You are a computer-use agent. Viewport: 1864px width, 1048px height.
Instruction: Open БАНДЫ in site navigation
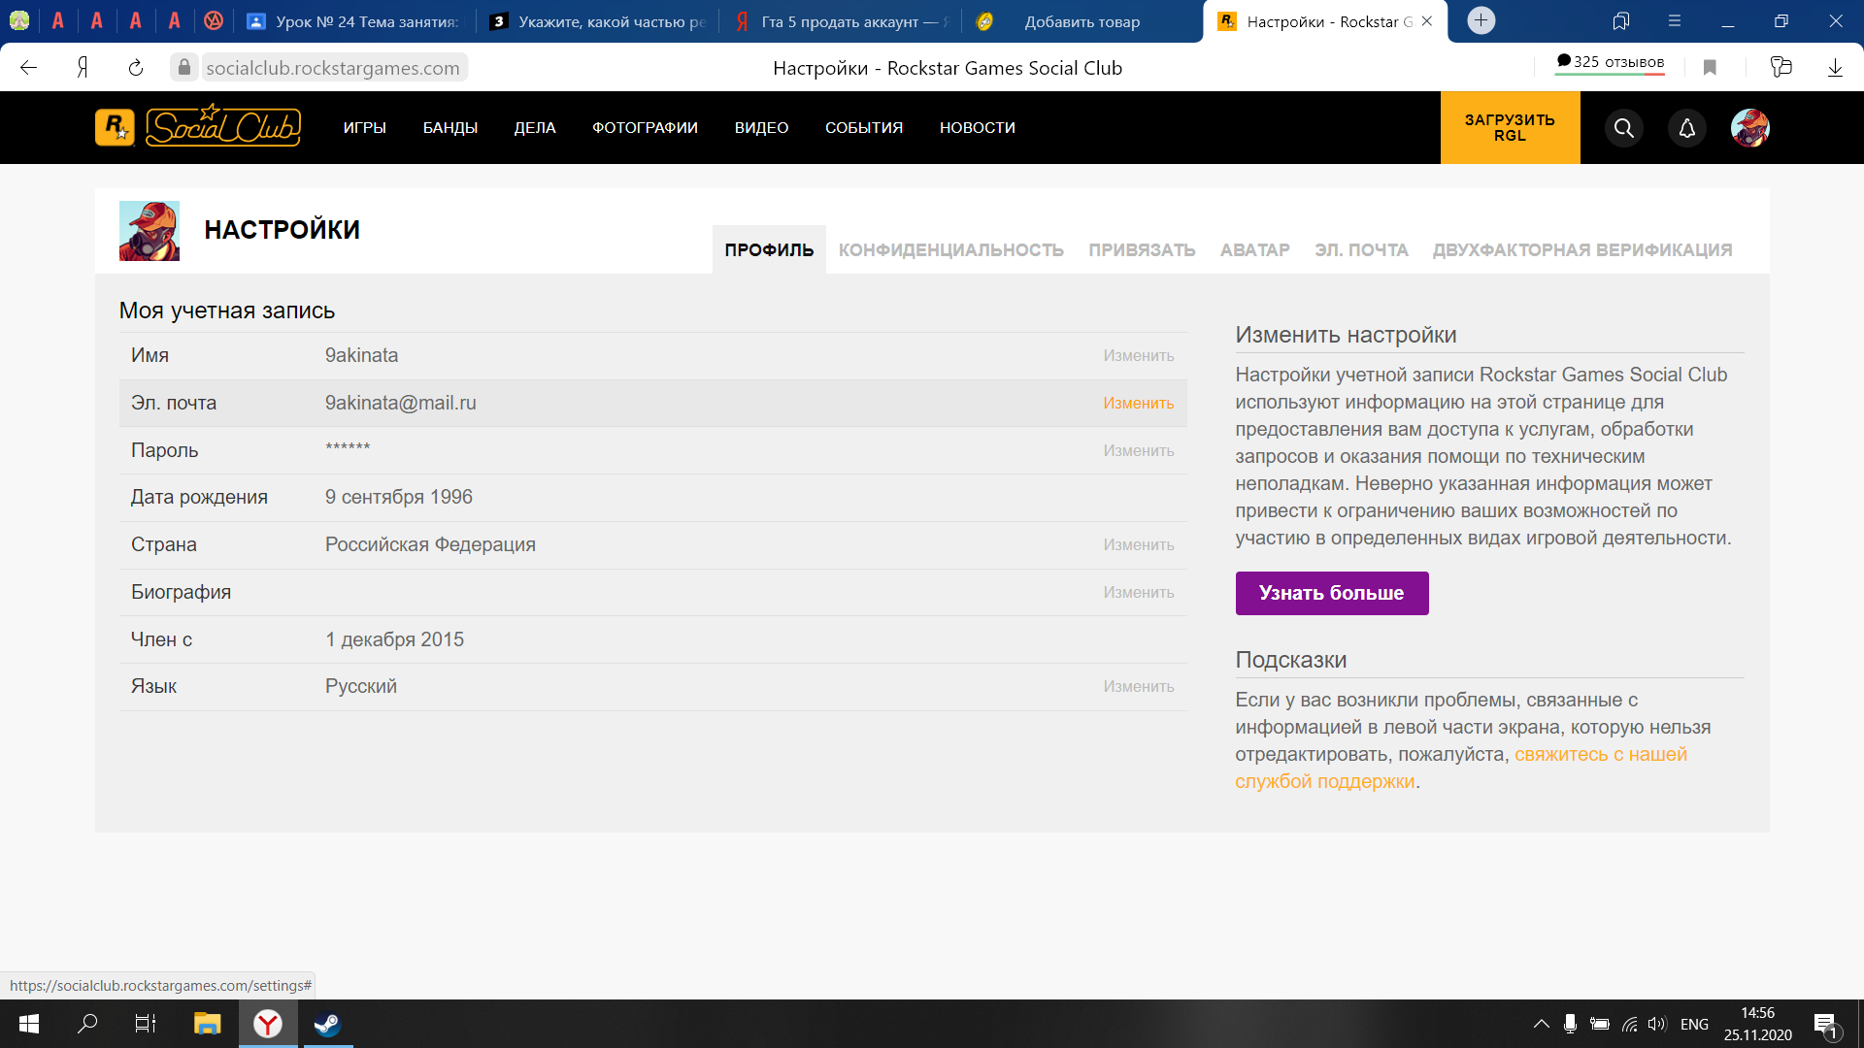450,127
